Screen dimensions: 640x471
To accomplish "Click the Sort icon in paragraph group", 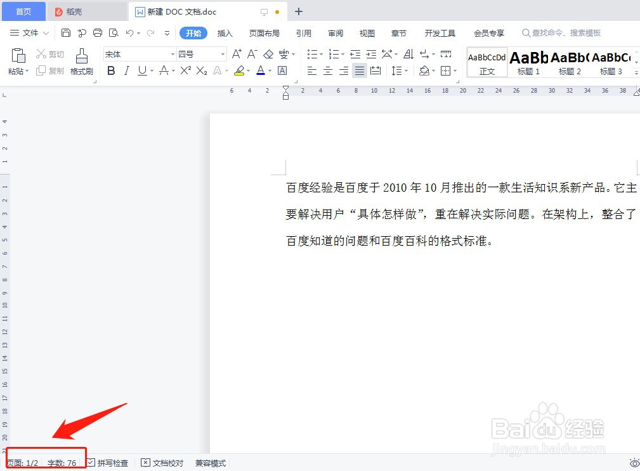I will click(408, 54).
